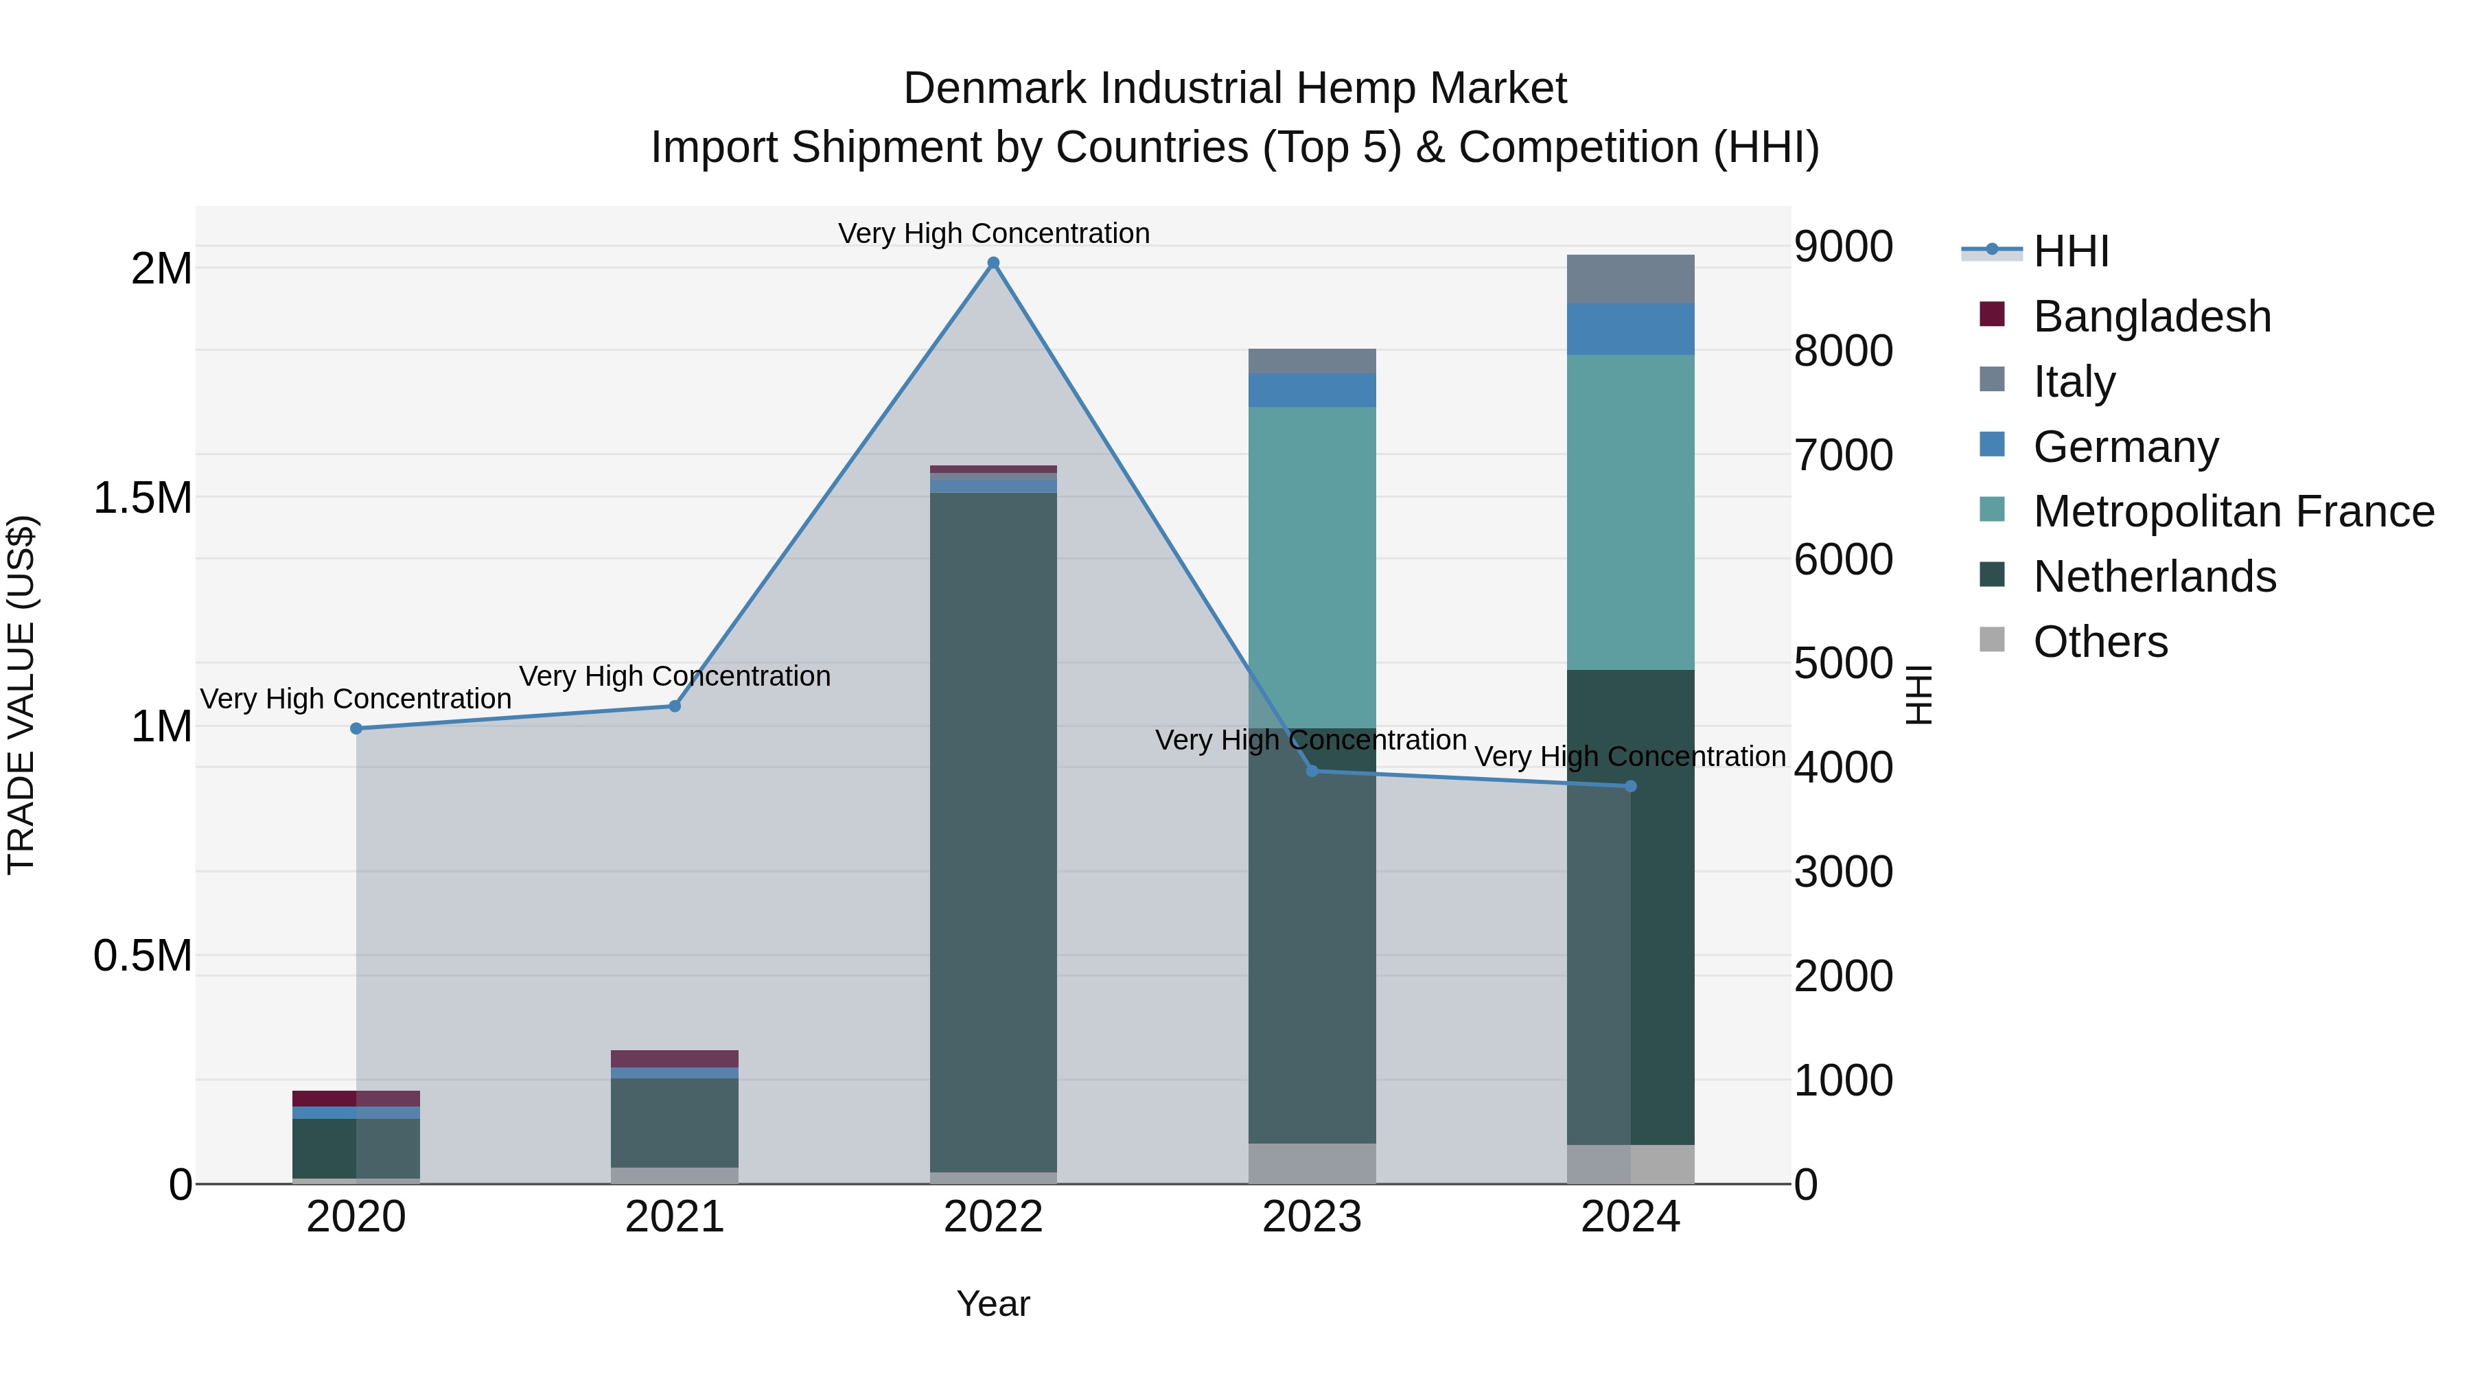Select the 2024 HHI data point
Screen dimensions: 2471x1390
(1631, 787)
